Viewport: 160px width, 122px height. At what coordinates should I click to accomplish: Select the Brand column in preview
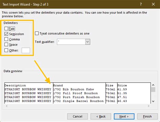point(79,93)
